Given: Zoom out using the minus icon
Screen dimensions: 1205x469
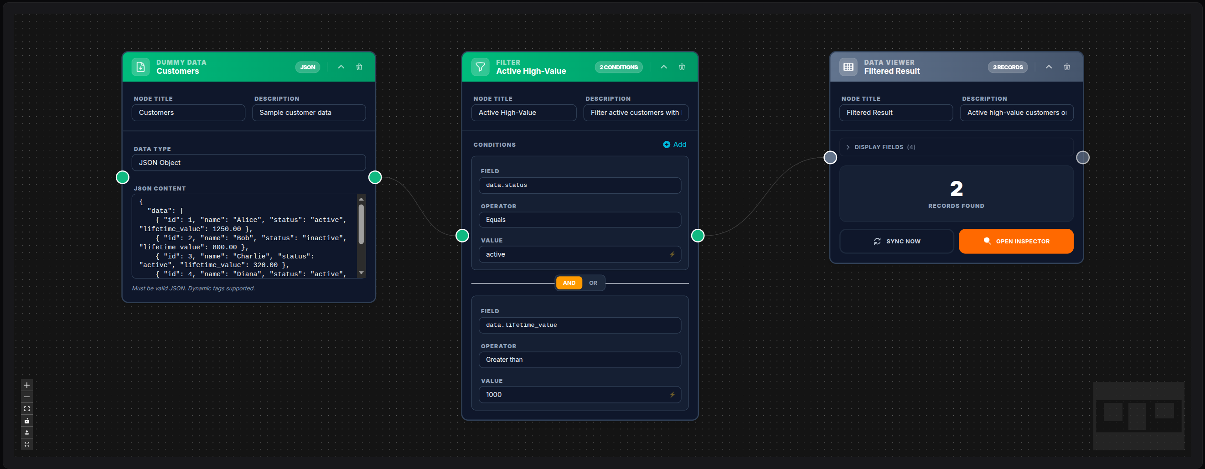Looking at the screenshot, I should pyautogui.click(x=26, y=397).
